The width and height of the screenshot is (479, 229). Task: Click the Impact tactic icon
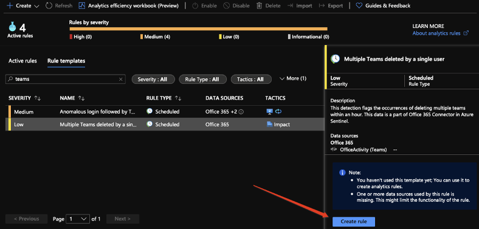269,125
